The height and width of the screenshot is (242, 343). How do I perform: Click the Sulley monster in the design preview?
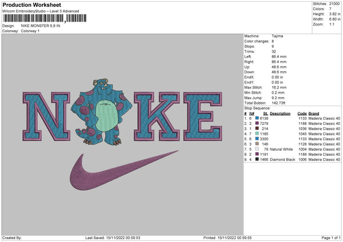pyautogui.click(x=102, y=112)
